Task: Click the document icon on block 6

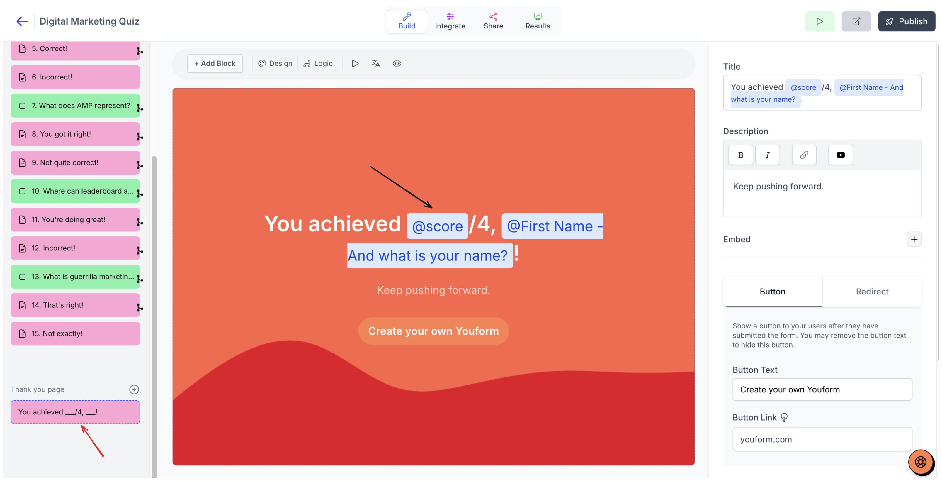Action: pyautogui.click(x=22, y=77)
